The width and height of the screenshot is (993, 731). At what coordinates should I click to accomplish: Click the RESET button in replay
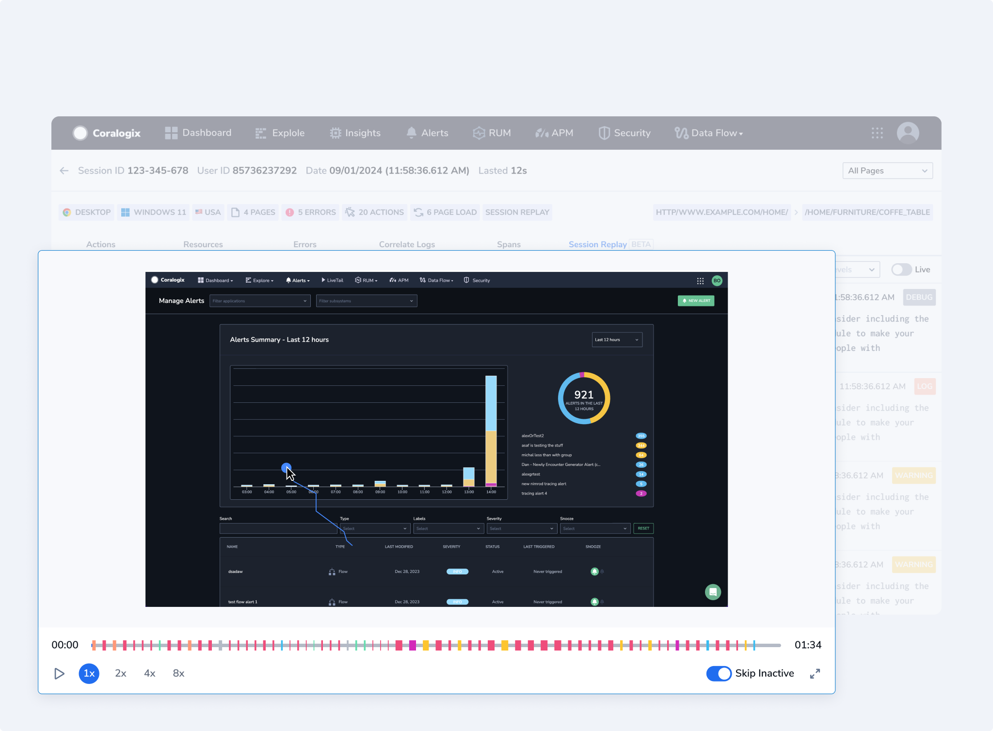(x=643, y=528)
